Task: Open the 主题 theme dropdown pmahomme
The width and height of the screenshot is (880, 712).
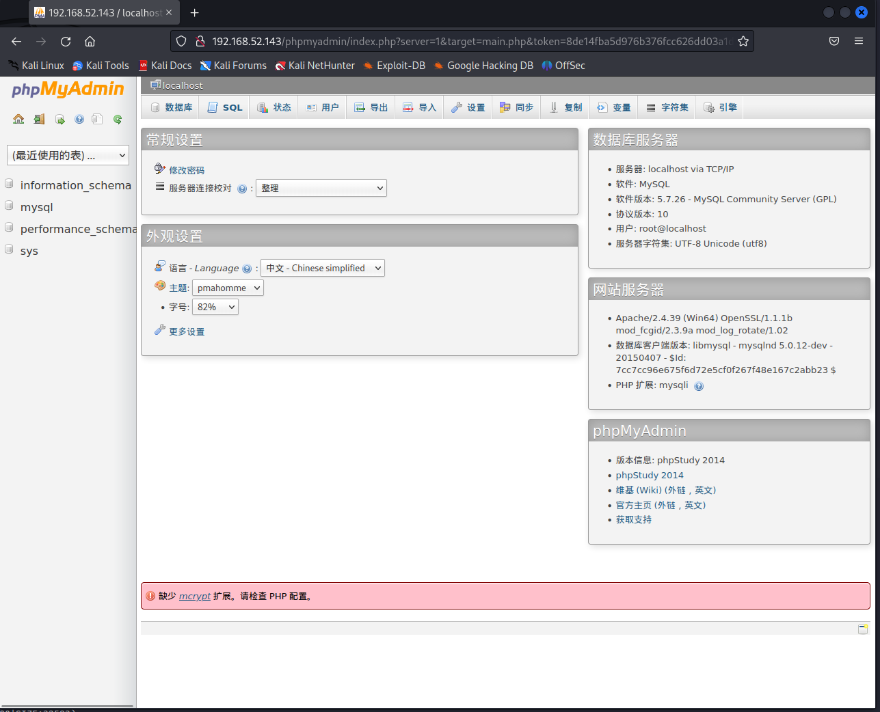Action: (228, 288)
